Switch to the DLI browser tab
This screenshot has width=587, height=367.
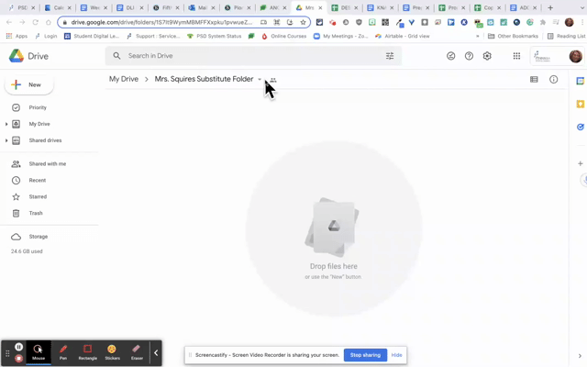130,7
